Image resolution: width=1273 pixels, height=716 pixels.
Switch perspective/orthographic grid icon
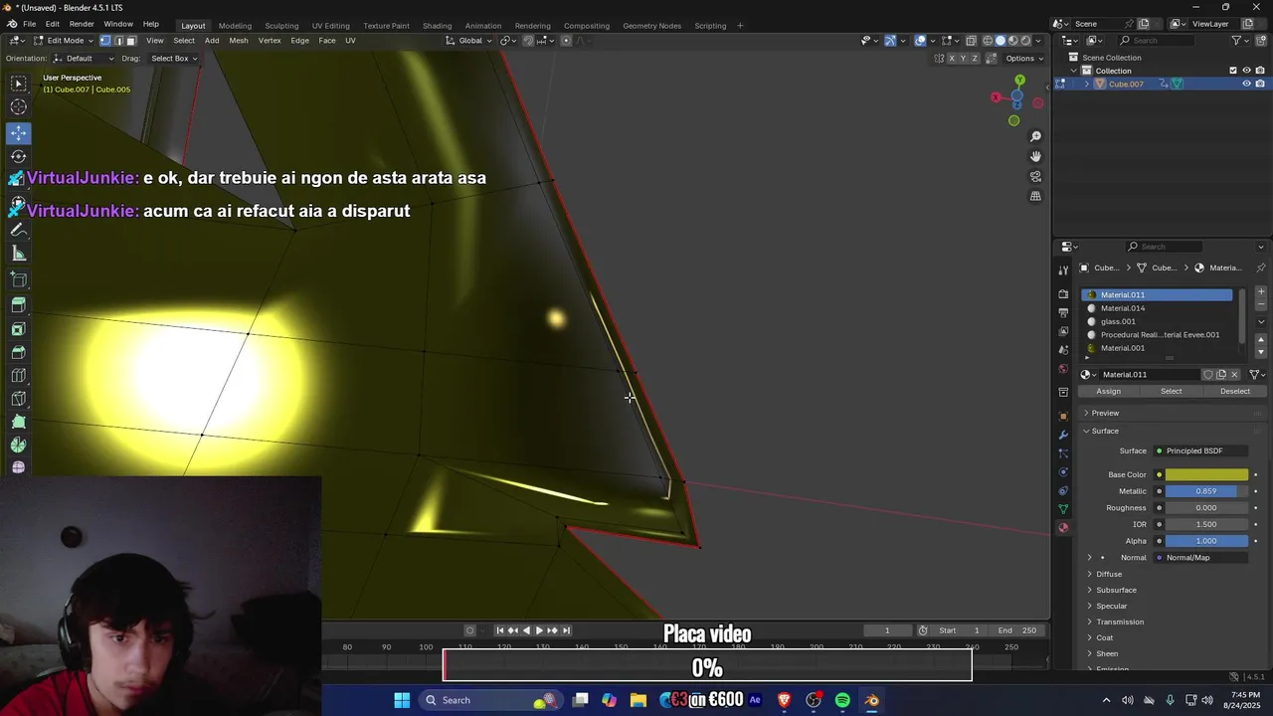[x=1035, y=196]
